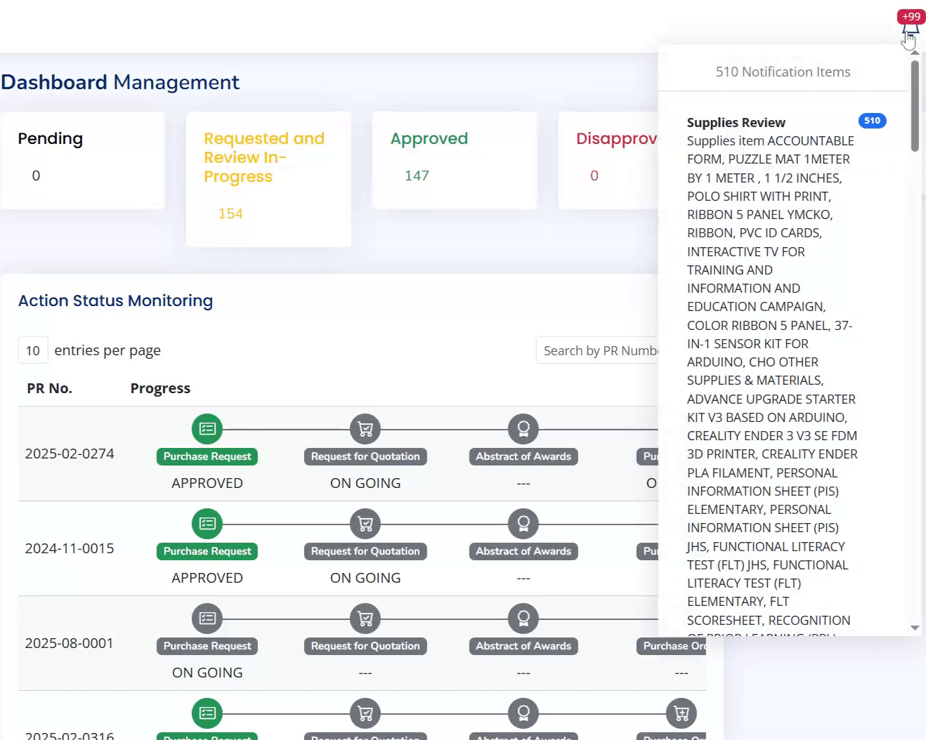926x740 pixels.
Task: Open the Supplies Review notification
Action: click(x=736, y=122)
